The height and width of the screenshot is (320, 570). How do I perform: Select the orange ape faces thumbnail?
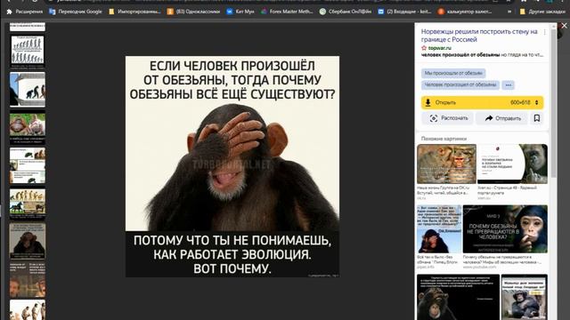click(28, 127)
